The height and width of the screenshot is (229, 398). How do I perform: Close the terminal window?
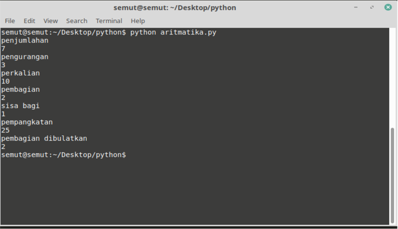coord(388,7)
